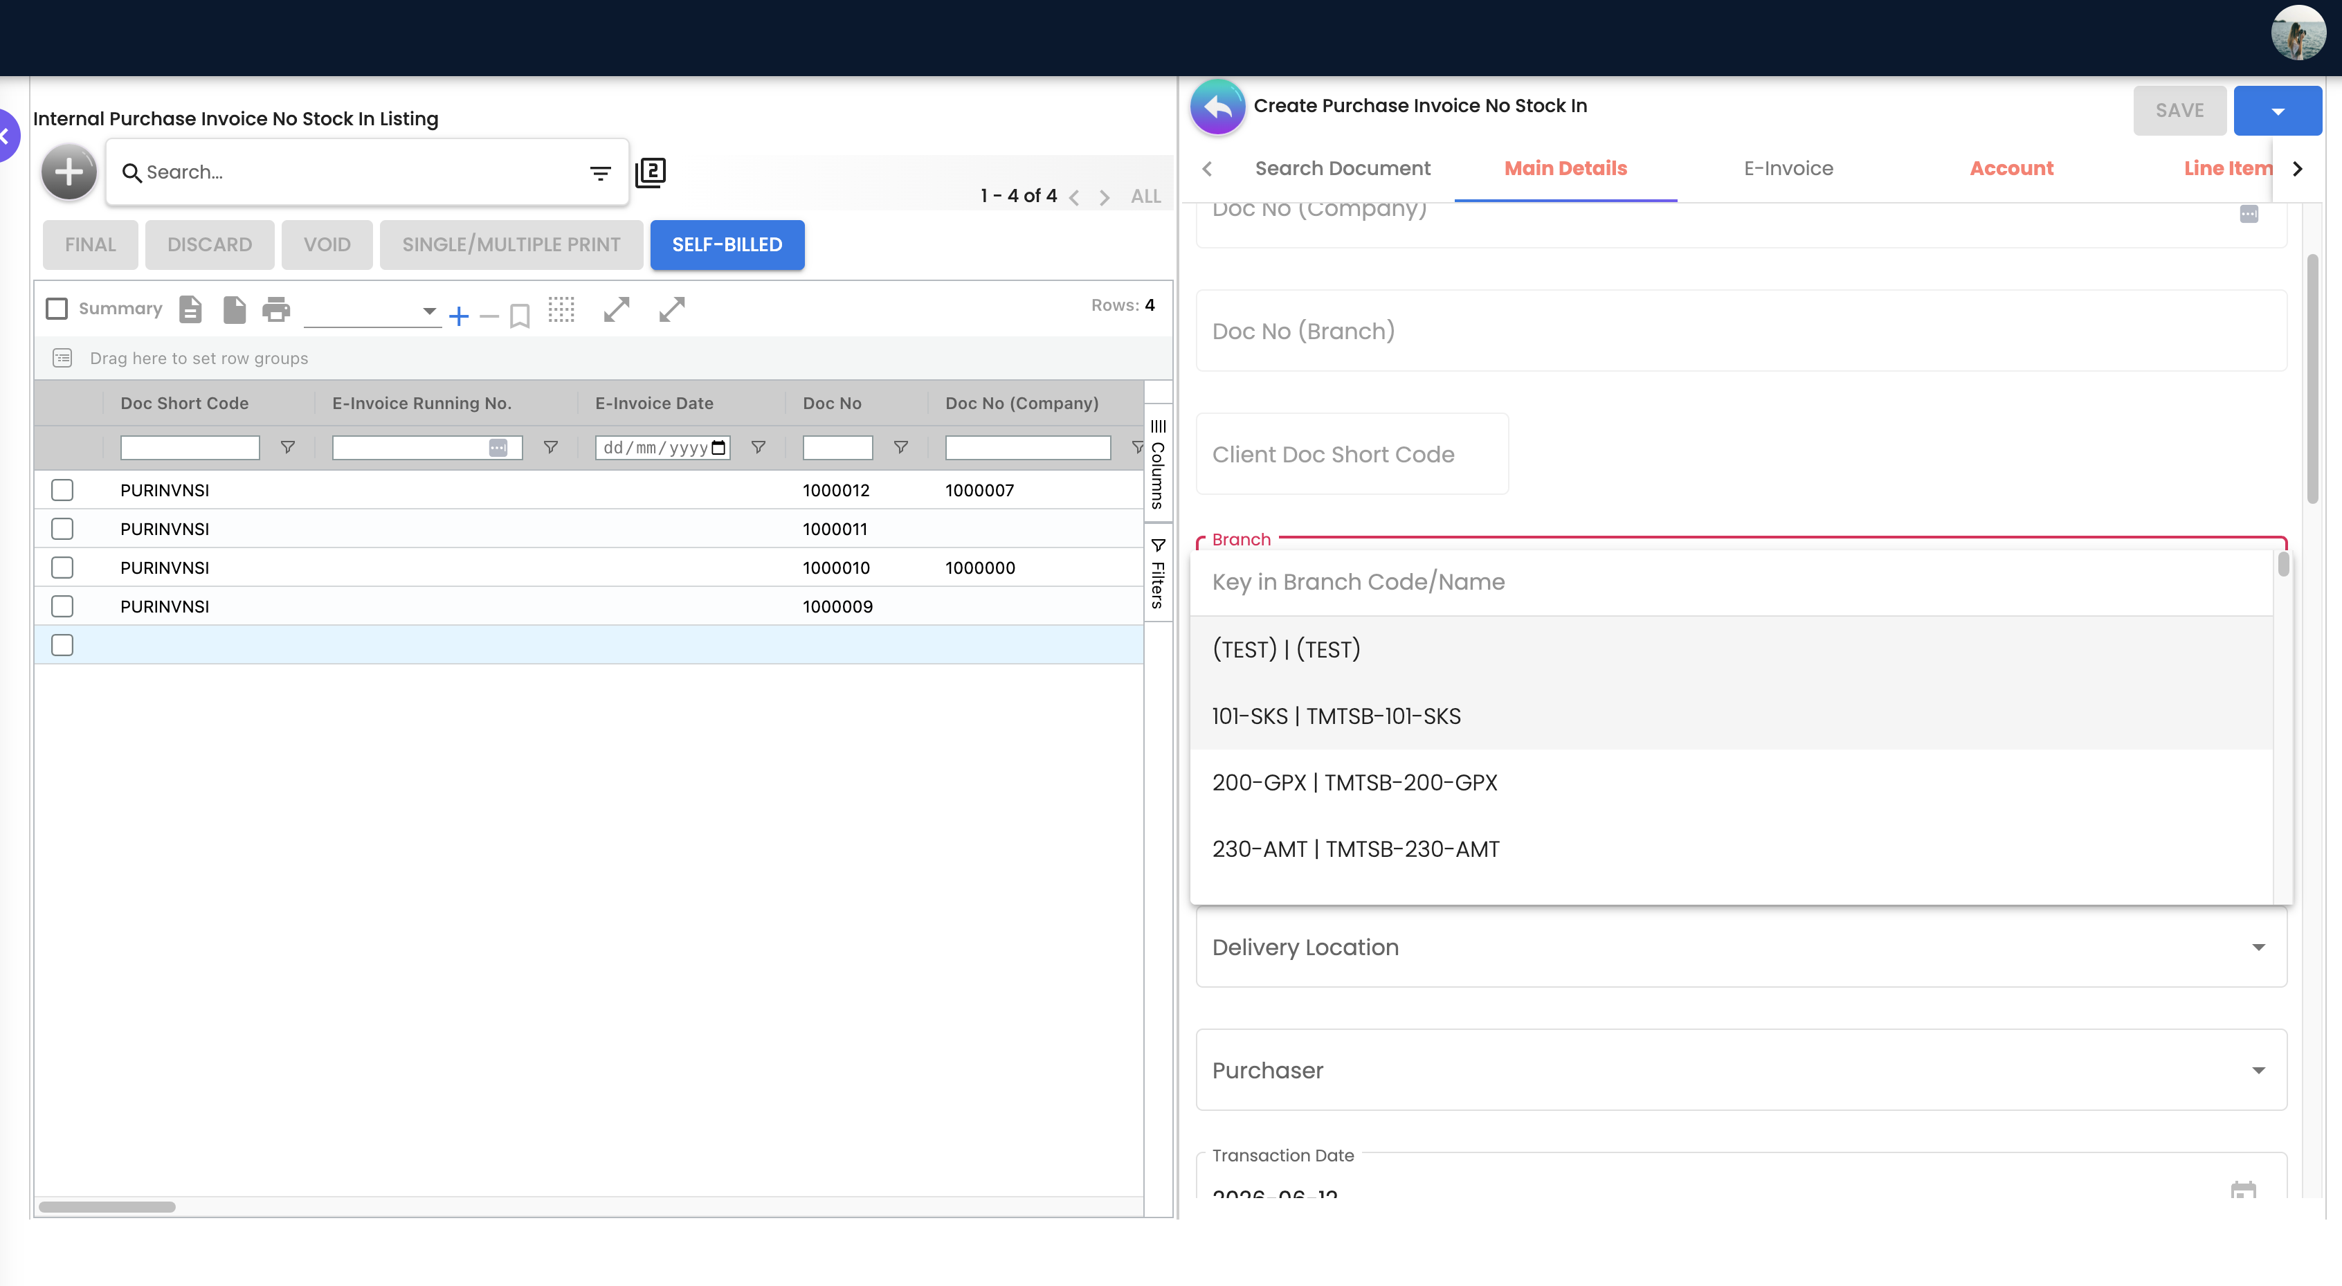Click the first expand arrows icon
The image size is (2342, 1286).
(617, 309)
